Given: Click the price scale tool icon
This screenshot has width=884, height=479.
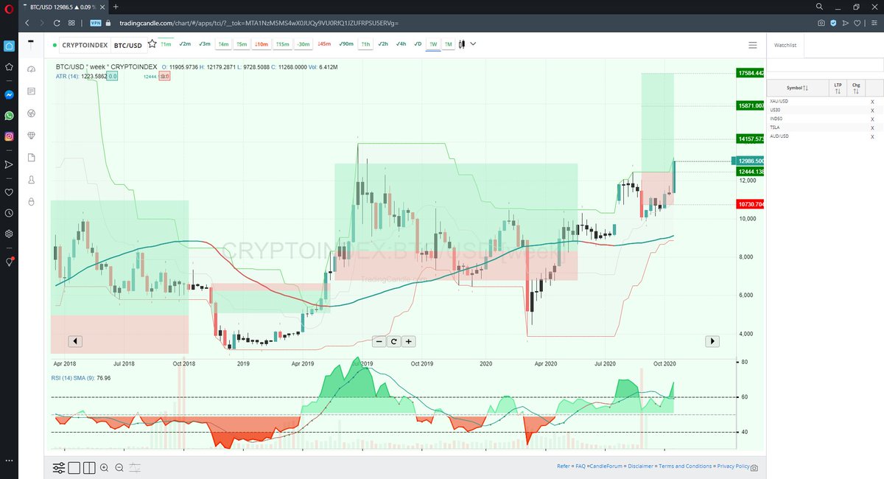Looking at the screenshot, I should pos(136,467).
